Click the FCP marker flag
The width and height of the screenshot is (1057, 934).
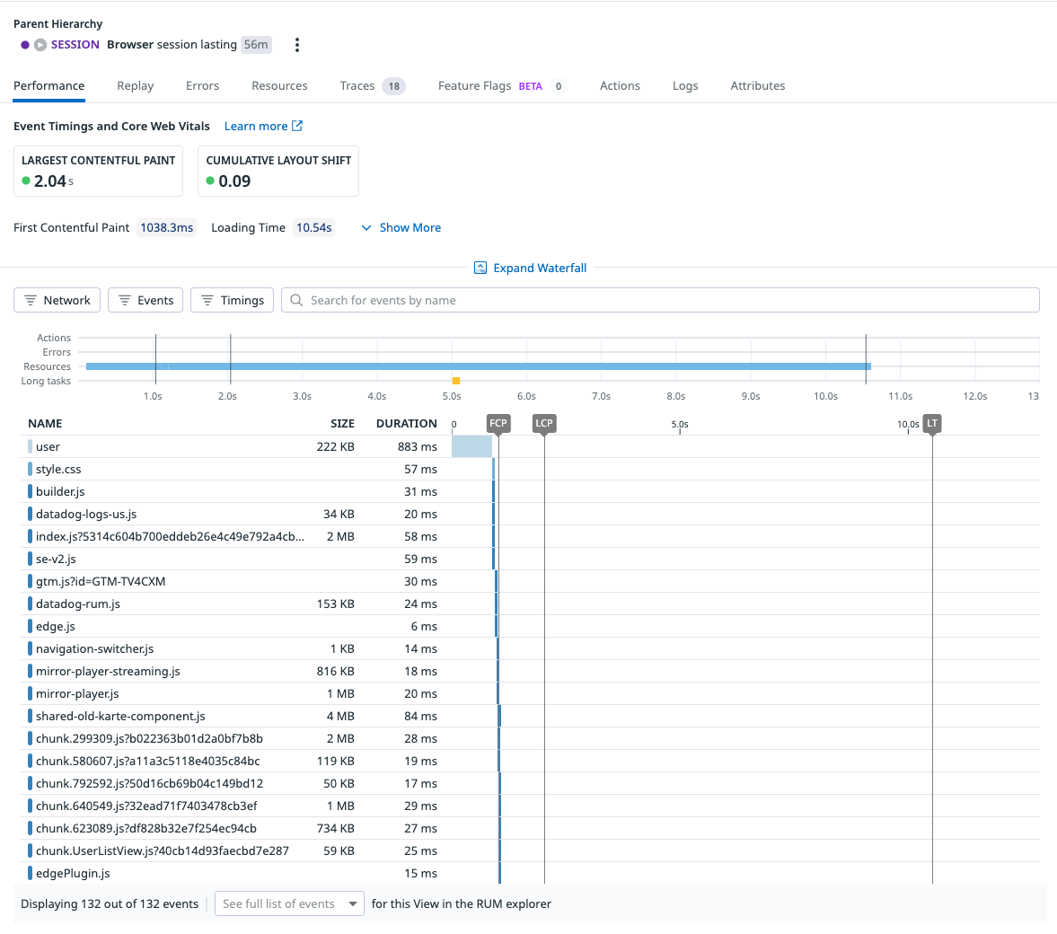498,424
